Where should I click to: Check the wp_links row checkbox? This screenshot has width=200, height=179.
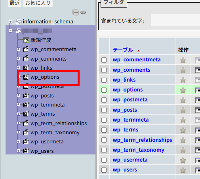[104, 80]
